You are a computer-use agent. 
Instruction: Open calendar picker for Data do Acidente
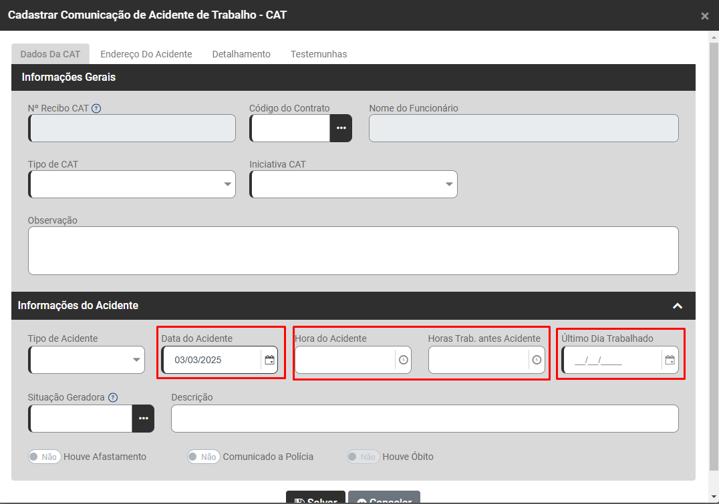(269, 360)
